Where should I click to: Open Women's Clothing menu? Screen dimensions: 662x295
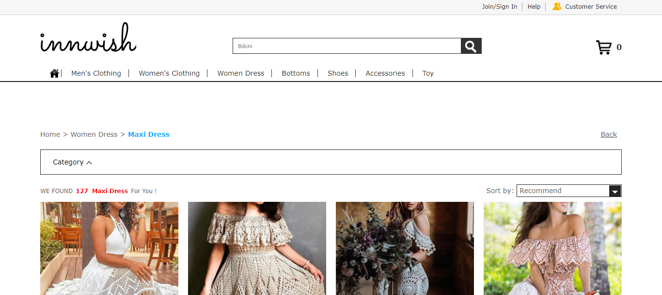click(x=169, y=73)
